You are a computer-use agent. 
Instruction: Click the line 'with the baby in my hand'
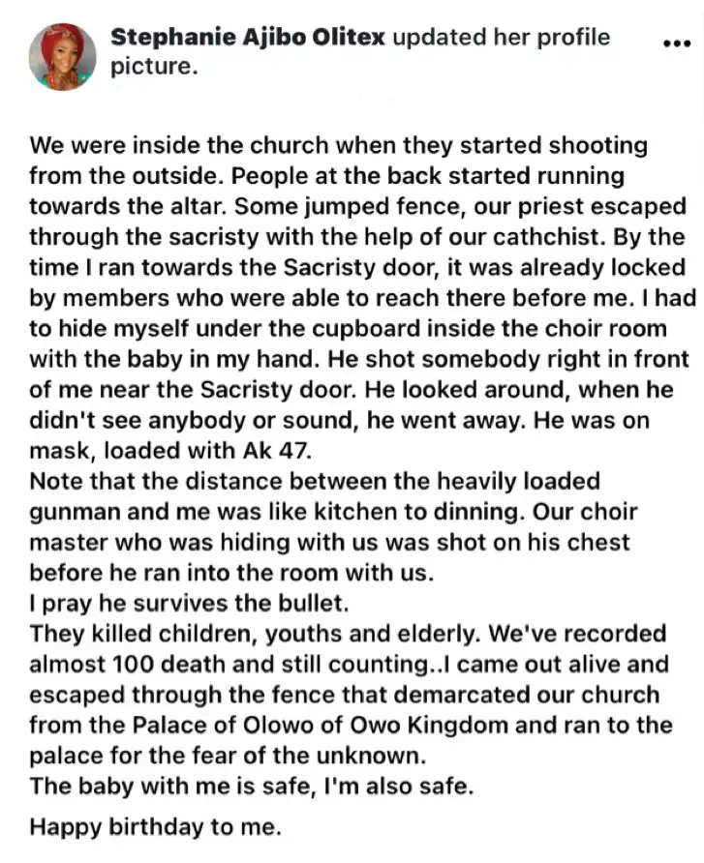[x=359, y=359]
